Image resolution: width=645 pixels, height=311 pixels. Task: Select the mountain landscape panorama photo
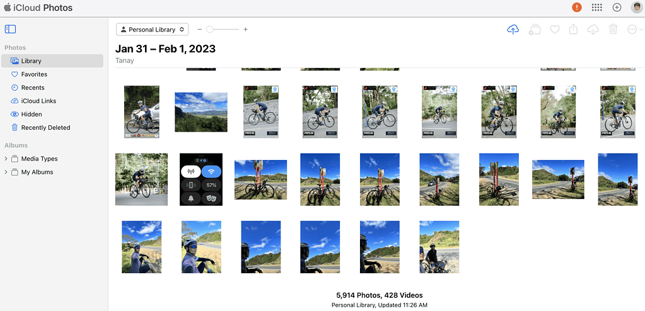pyautogui.click(x=201, y=112)
